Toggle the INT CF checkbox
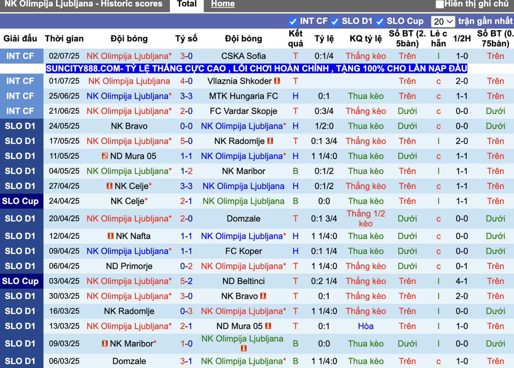 293,22
